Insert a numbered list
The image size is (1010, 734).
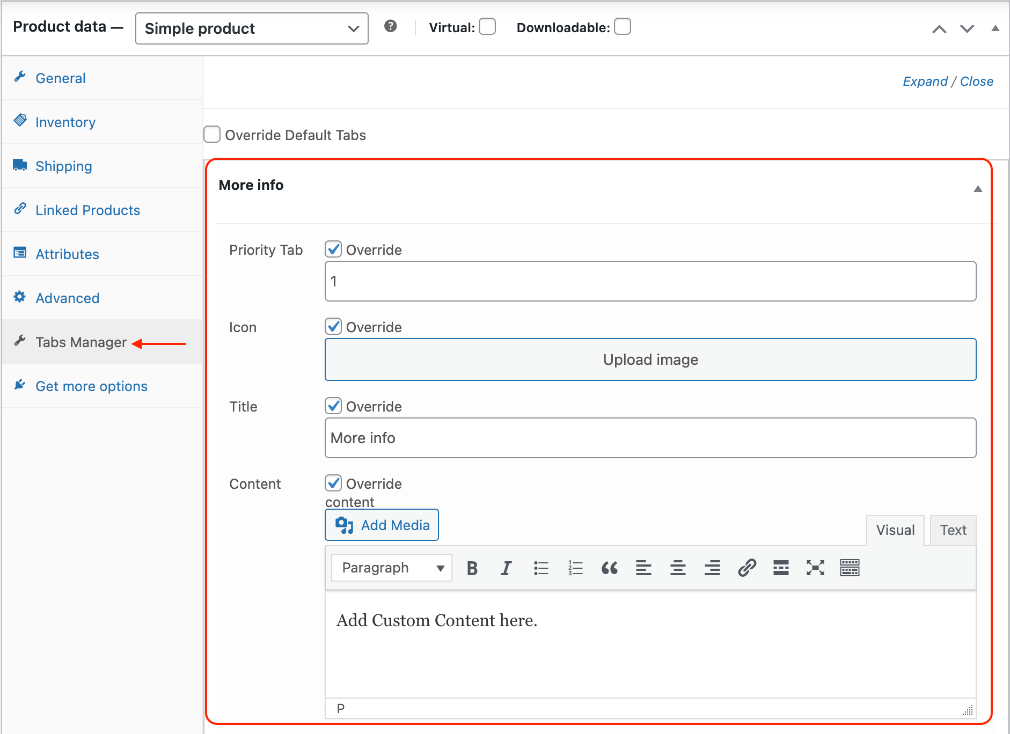(574, 568)
